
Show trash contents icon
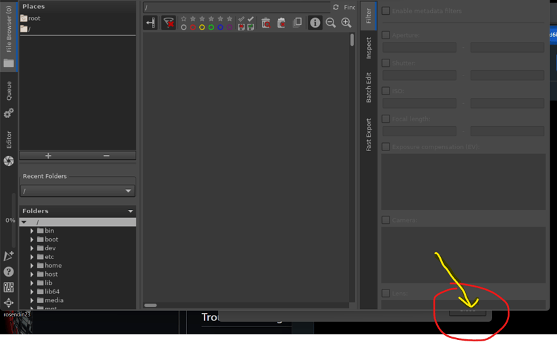pyautogui.click(x=266, y=23)
